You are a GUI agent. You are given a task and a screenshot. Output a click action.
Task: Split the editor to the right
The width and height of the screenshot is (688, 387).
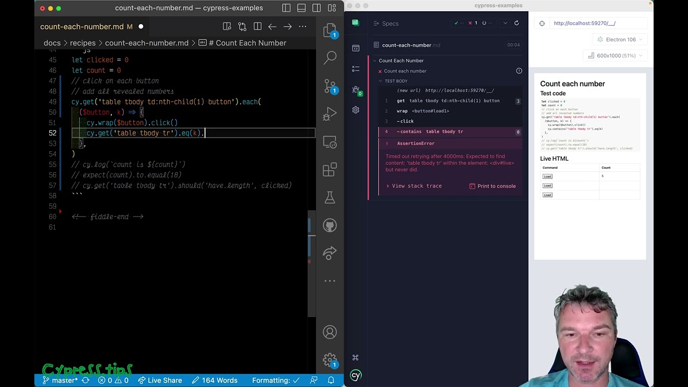pos(257,26)
